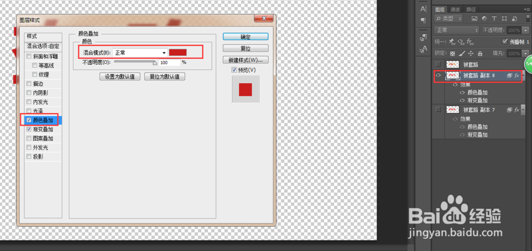Toggle 颜色叠加 eye under 被套路 副本 7
The image size is (532, 251).
pyautogui.click(x=462, y=127)
